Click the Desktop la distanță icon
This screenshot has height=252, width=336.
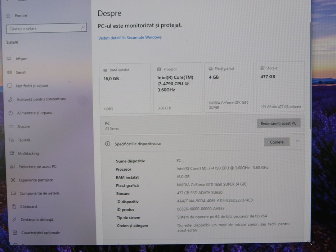pyautogui.click(x=14, y=220)
